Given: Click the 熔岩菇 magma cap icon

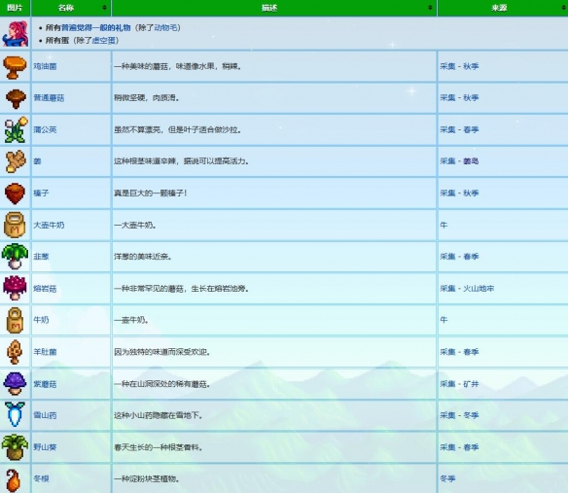Looking at the screenshot, I should click(15, 289).
